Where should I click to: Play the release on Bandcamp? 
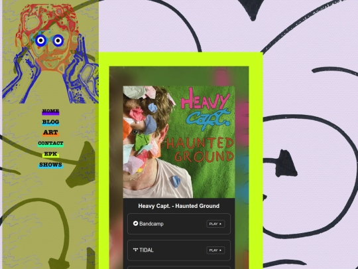tap(215, 224)
